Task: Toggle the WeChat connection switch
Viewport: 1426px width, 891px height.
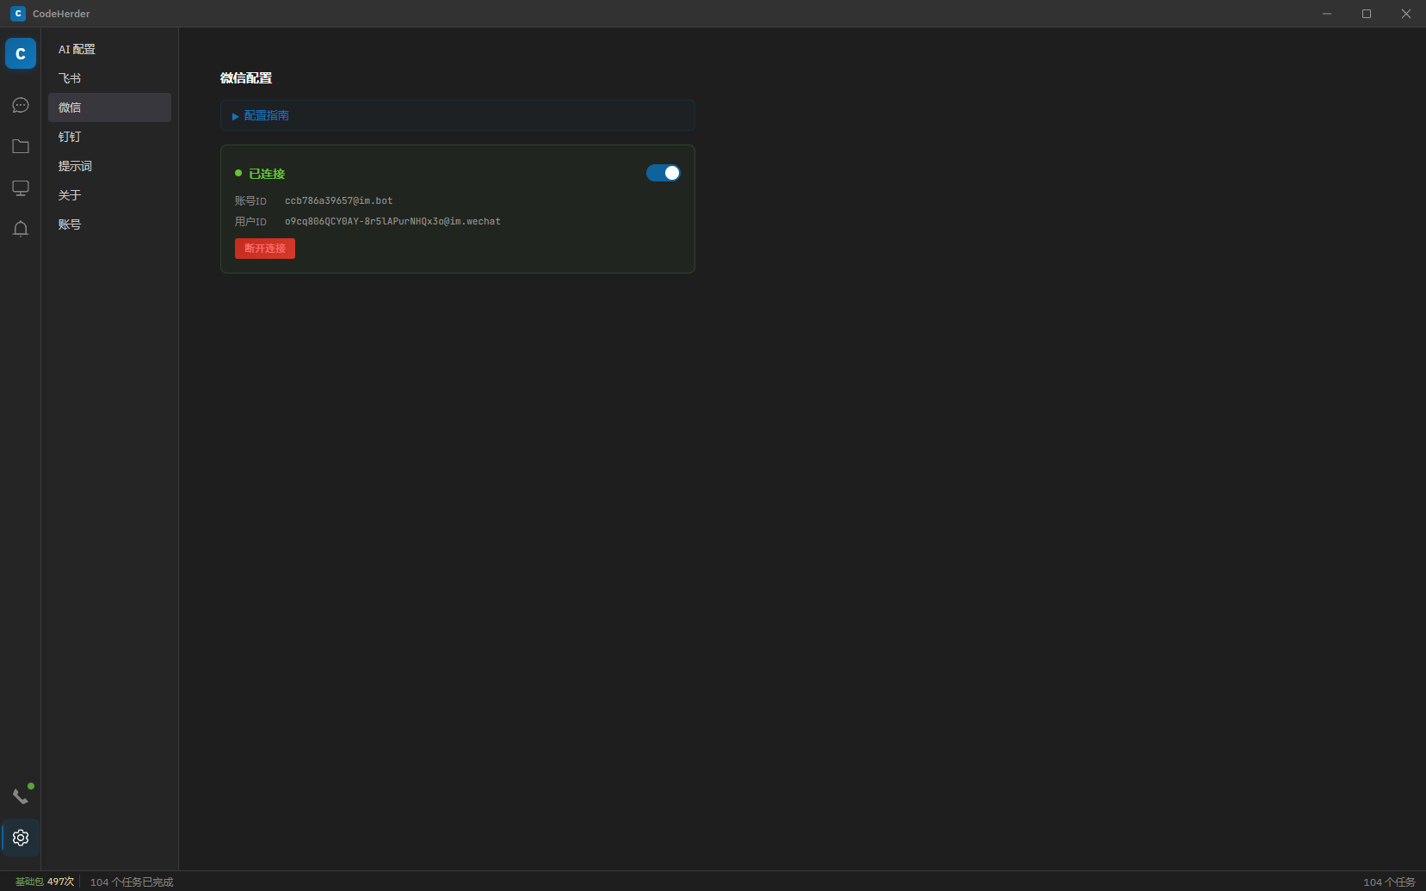Action: point(664,173)
